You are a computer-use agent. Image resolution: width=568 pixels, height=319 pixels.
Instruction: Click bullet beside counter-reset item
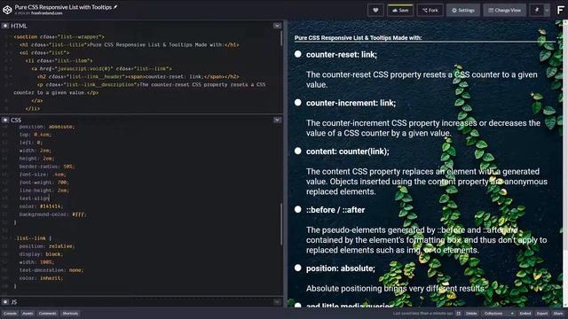(298, 54)
